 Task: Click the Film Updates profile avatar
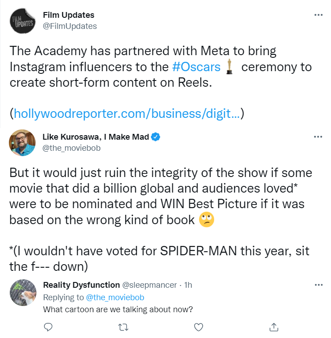(23, 21)
